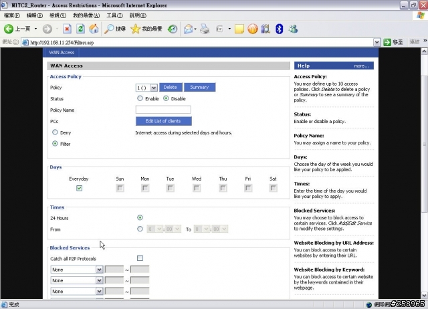
Task: Click the address bar URL field
Action: coord(201,42)
